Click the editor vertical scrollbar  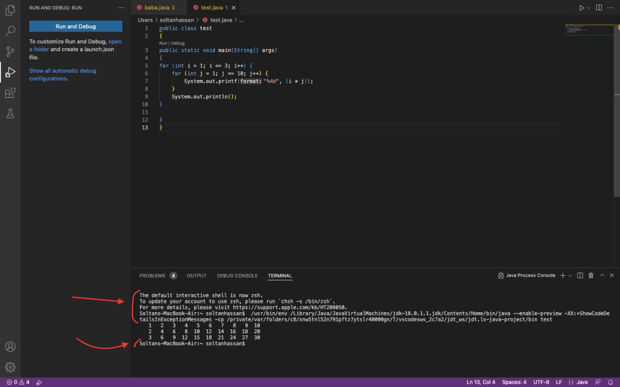coord(617,111)
